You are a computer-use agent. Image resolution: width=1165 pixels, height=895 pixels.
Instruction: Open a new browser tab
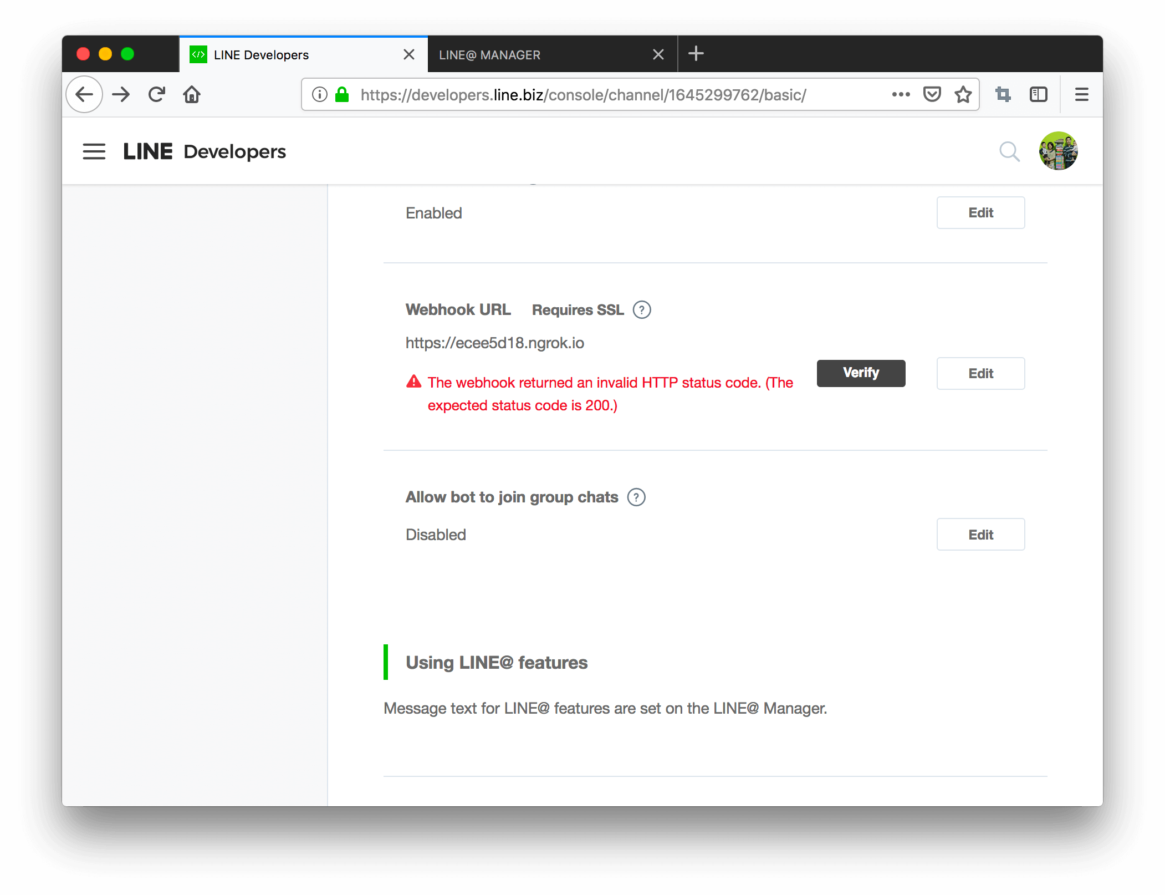(696, 54)
